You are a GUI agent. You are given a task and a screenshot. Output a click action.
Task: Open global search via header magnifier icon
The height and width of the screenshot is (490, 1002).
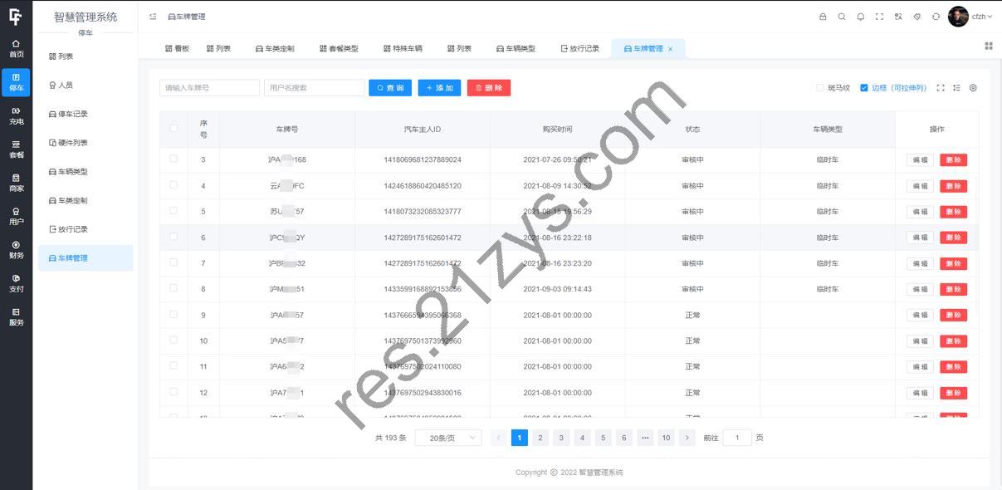tap(842, 17)
